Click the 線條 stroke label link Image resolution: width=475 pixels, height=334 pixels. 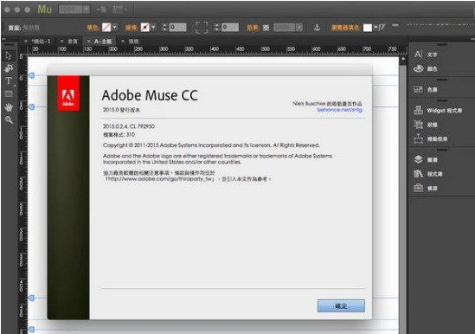pyautogui.click(x=132, y=28)
